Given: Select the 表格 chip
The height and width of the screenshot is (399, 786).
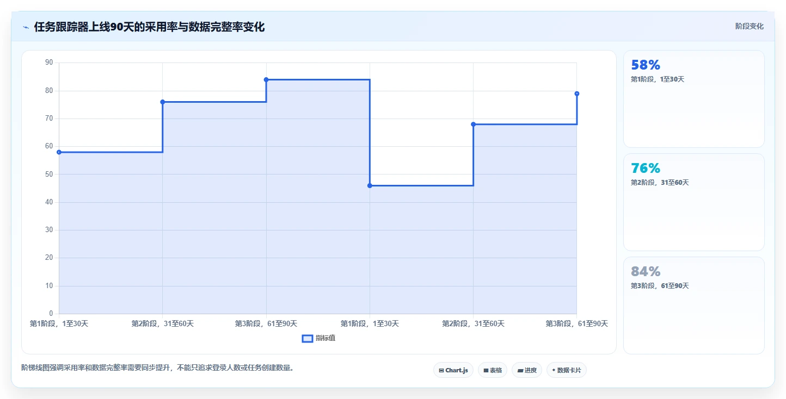Looking at the screenshot, I should point(493,370).
